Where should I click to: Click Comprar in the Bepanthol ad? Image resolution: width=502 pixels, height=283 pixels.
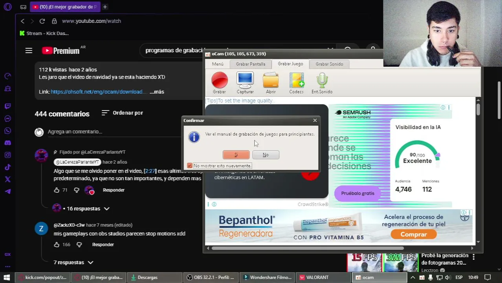(414, 234)
